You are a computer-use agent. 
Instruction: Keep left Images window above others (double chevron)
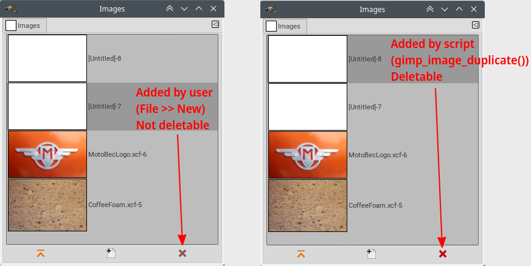[x=170, y=9]
